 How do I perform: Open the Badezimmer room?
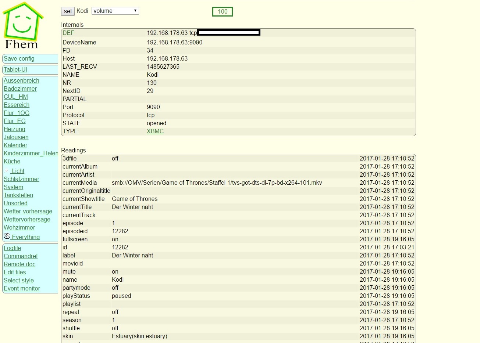coord(20,89)
